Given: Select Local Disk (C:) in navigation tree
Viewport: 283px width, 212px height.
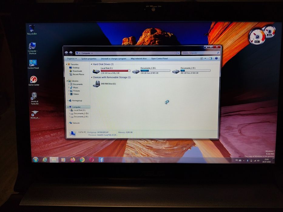Looking at the screenshot, I should pos(78,110).
